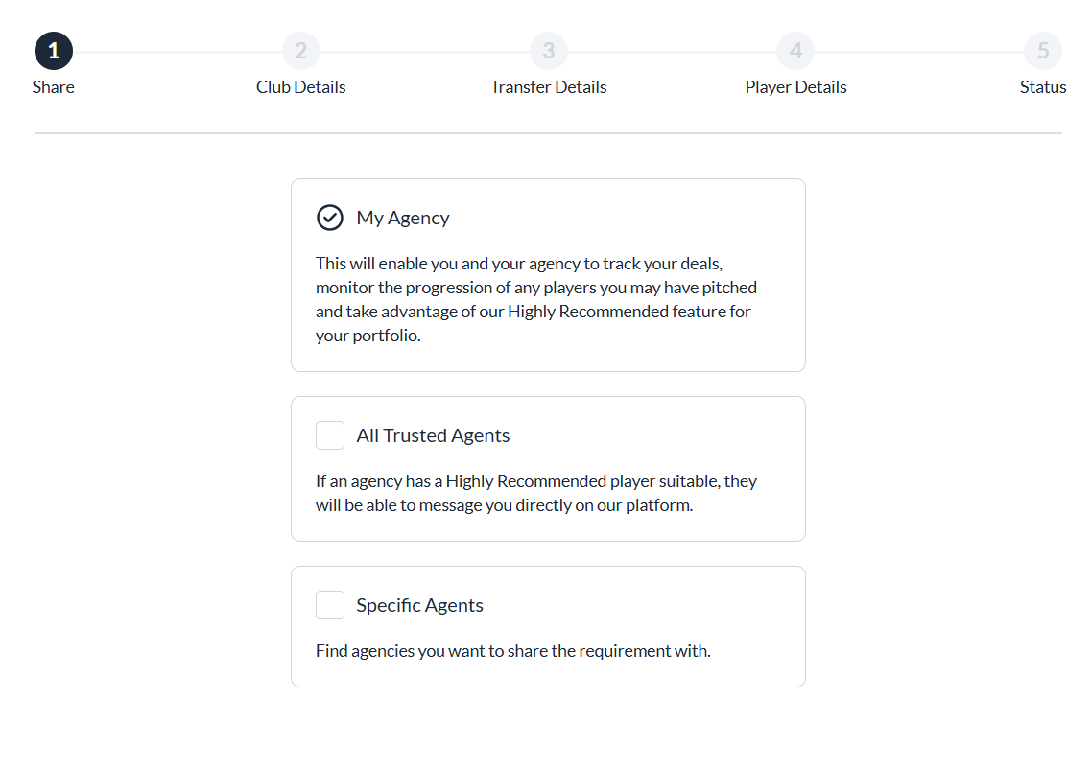Select the Share step label

point(53,87)
